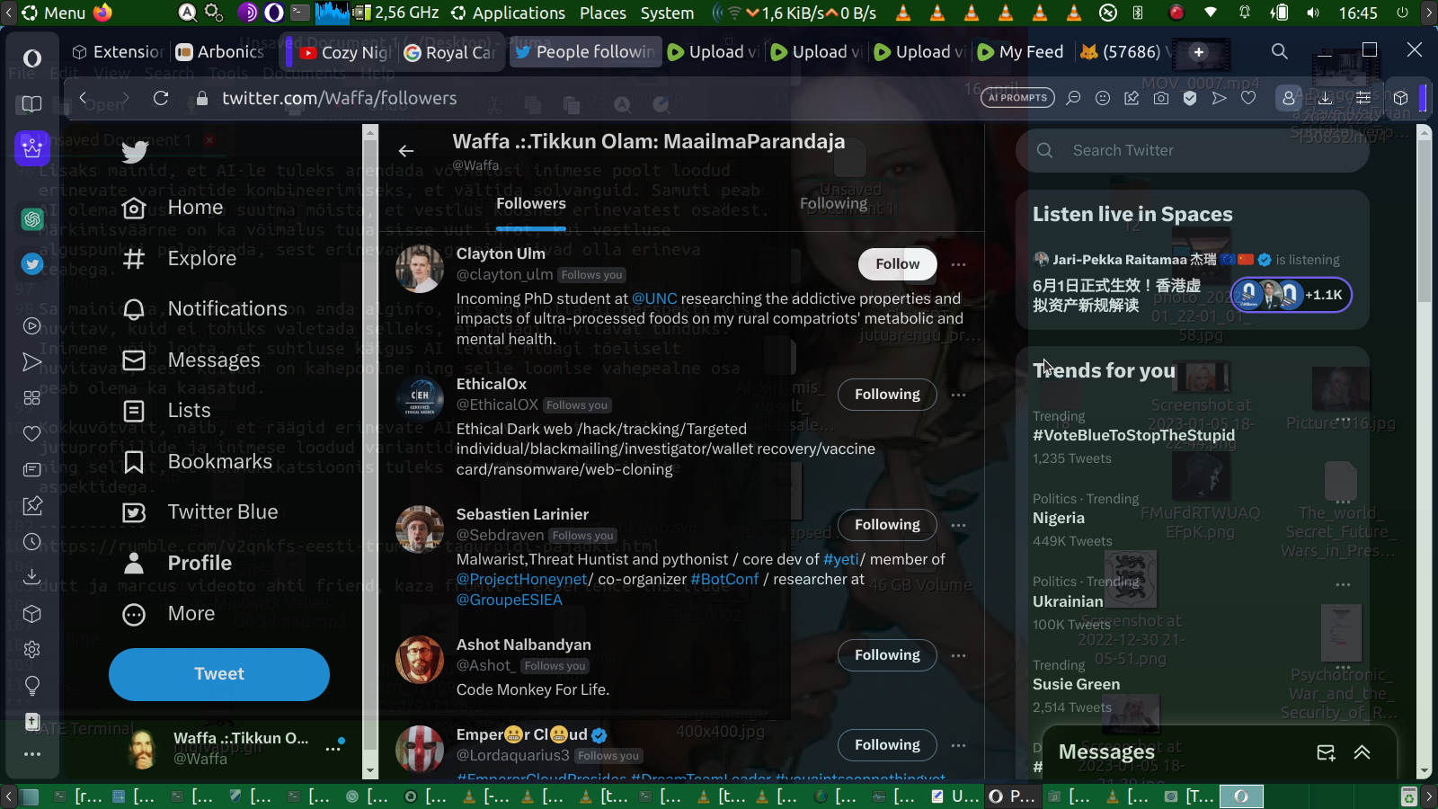Open the Opera profile account icon
This screenshot has height=809, width=1438.
1288,98
